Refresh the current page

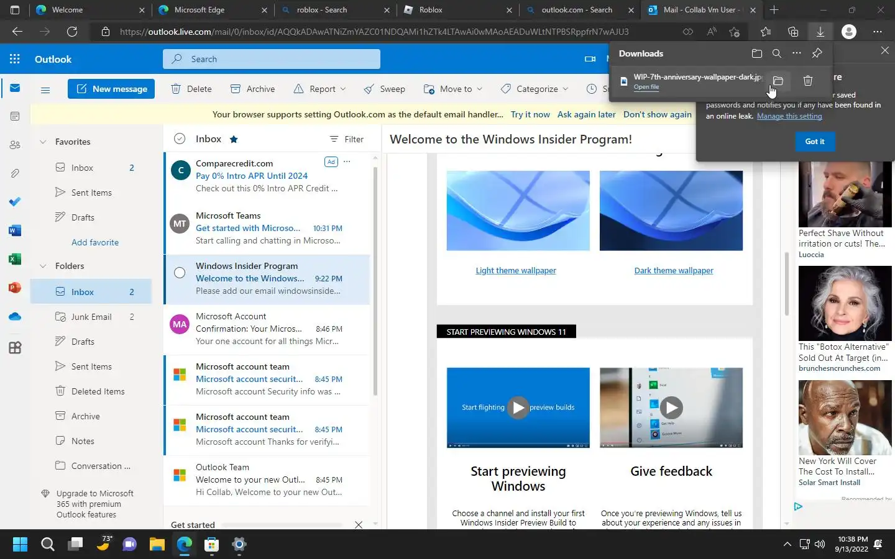[x=72, y=32]
